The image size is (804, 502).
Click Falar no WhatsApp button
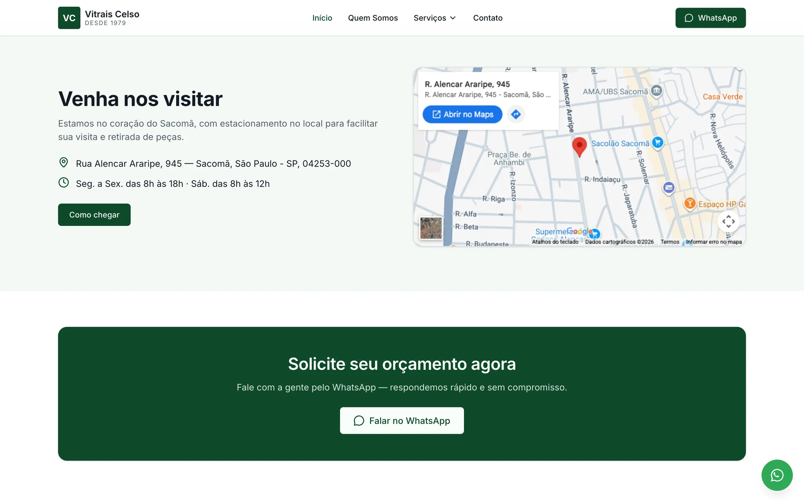402,421
